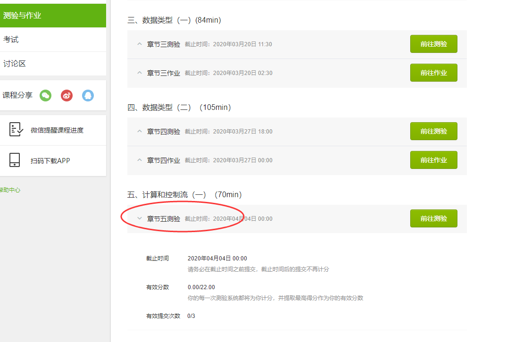Expand the 章节四作业 row chevron
The image size is (514, 342).
click(139, 160)
